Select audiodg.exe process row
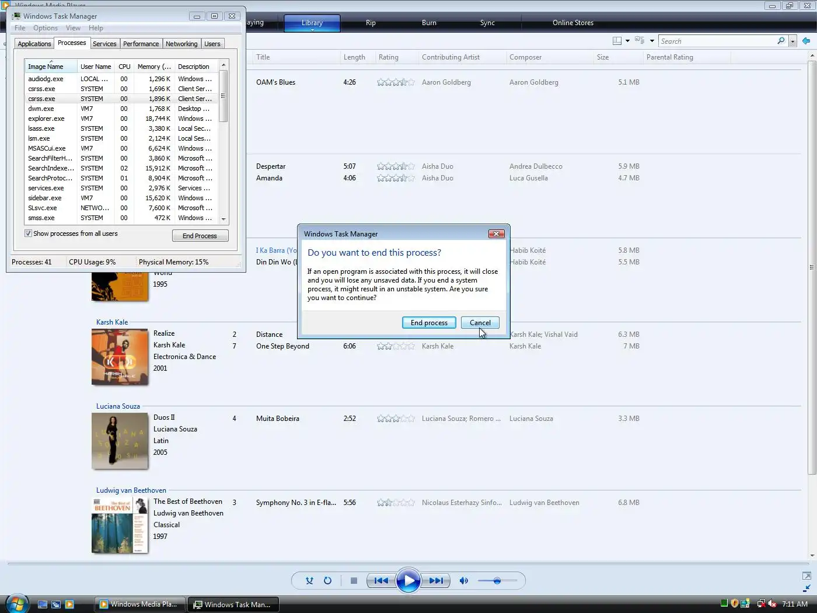Viewport: 817px width, 613px height. (121, 79)
